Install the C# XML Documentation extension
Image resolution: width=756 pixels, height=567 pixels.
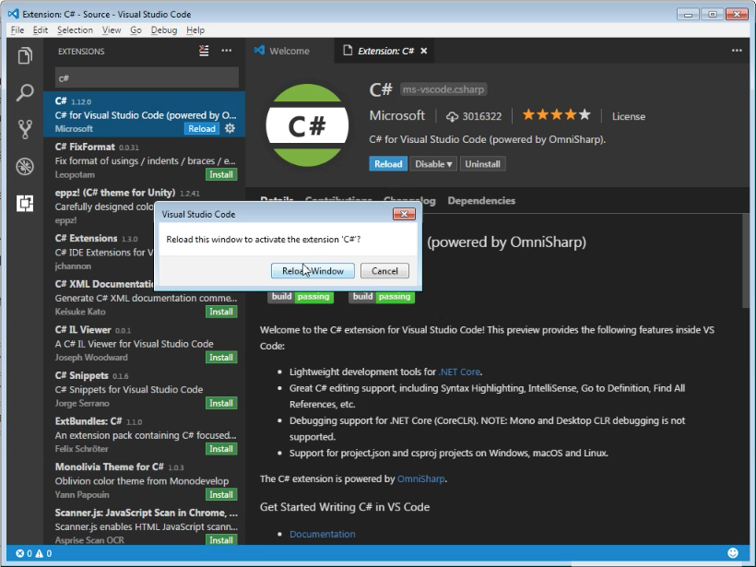point(221,312)
